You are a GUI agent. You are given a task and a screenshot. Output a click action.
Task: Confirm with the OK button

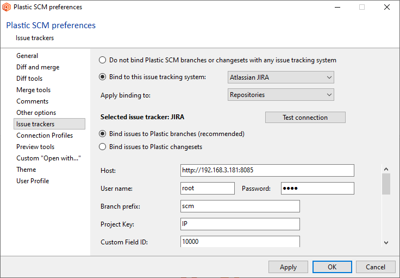(332, 267)
